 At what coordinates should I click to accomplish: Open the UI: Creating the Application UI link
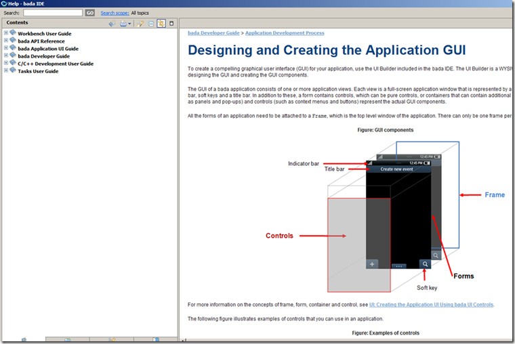(431, 305)
